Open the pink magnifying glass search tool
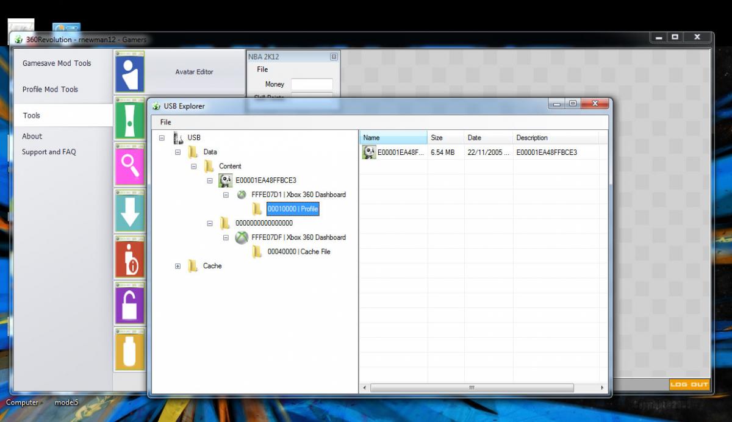This screenshot has height=422, width=732. point(129,165)
